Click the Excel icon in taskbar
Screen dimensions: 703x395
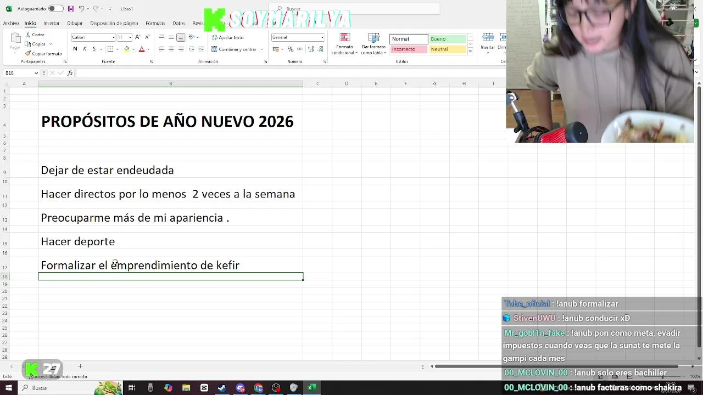[x=311, y=388]
